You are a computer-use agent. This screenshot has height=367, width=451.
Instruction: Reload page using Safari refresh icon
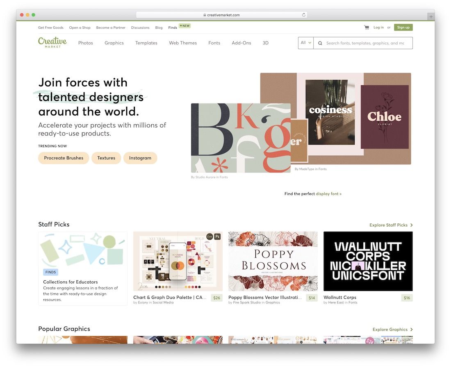[x=303, y=15]
